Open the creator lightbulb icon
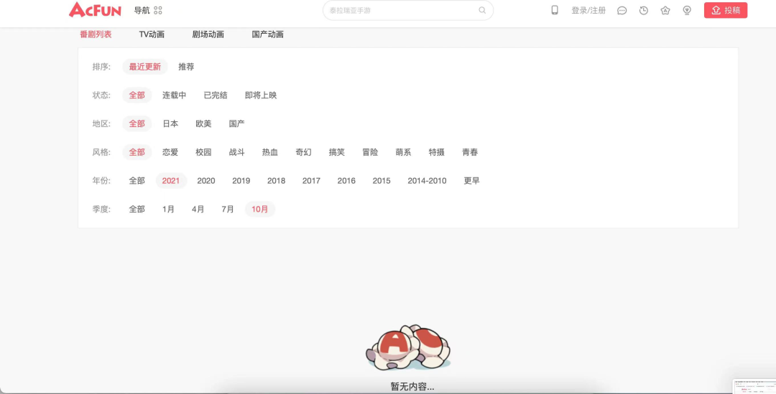 [x=687, y=10]
